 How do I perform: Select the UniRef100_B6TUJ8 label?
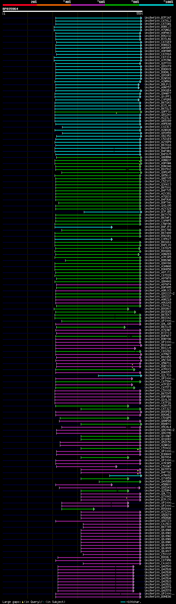[x=158, y=327]
